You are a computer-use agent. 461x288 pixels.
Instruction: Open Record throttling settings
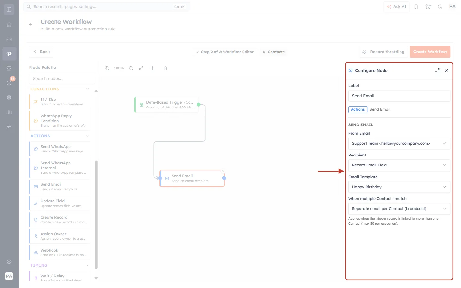(384, 52)
